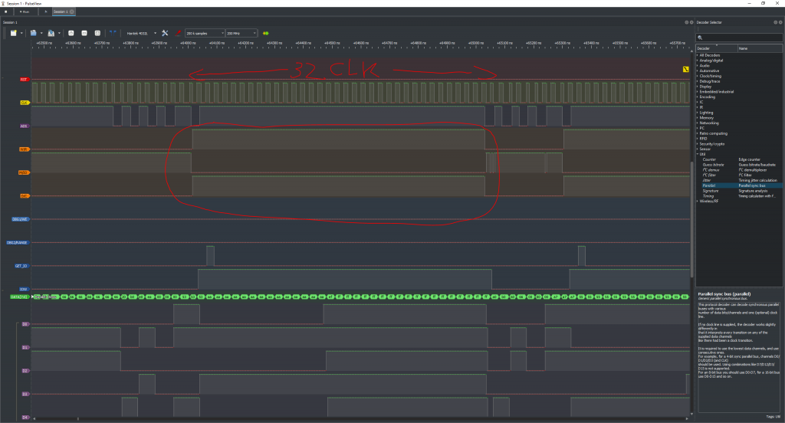Click the yellow CLK channel label
The width and height of the screenshot is (785, 423).
[25, 103]
